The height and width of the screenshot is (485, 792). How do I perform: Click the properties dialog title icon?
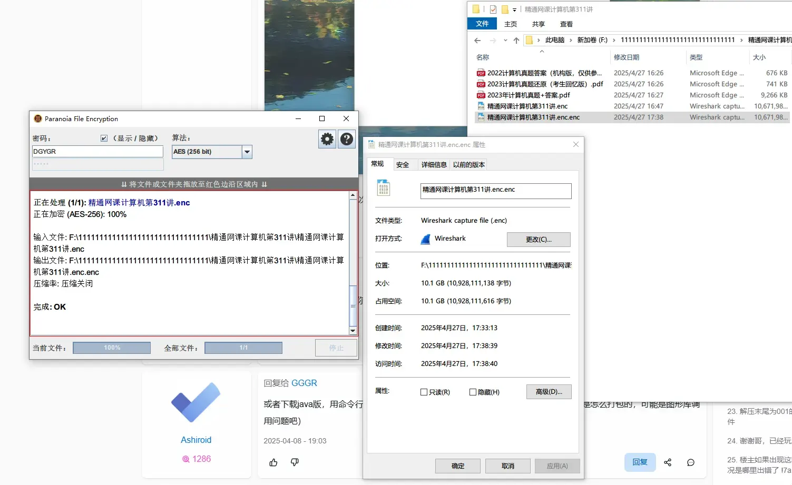371,145
